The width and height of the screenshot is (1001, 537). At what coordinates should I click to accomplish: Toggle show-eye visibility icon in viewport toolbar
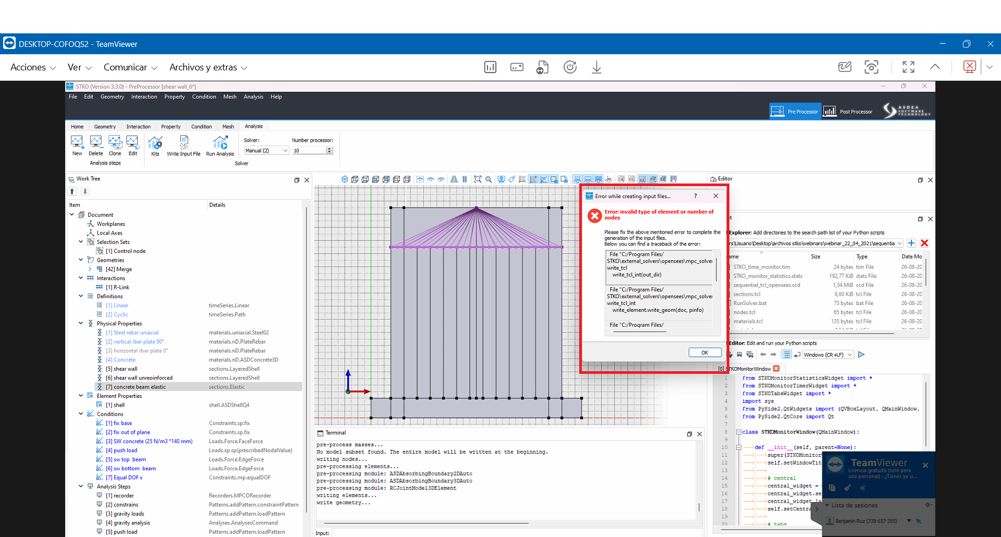431,179
